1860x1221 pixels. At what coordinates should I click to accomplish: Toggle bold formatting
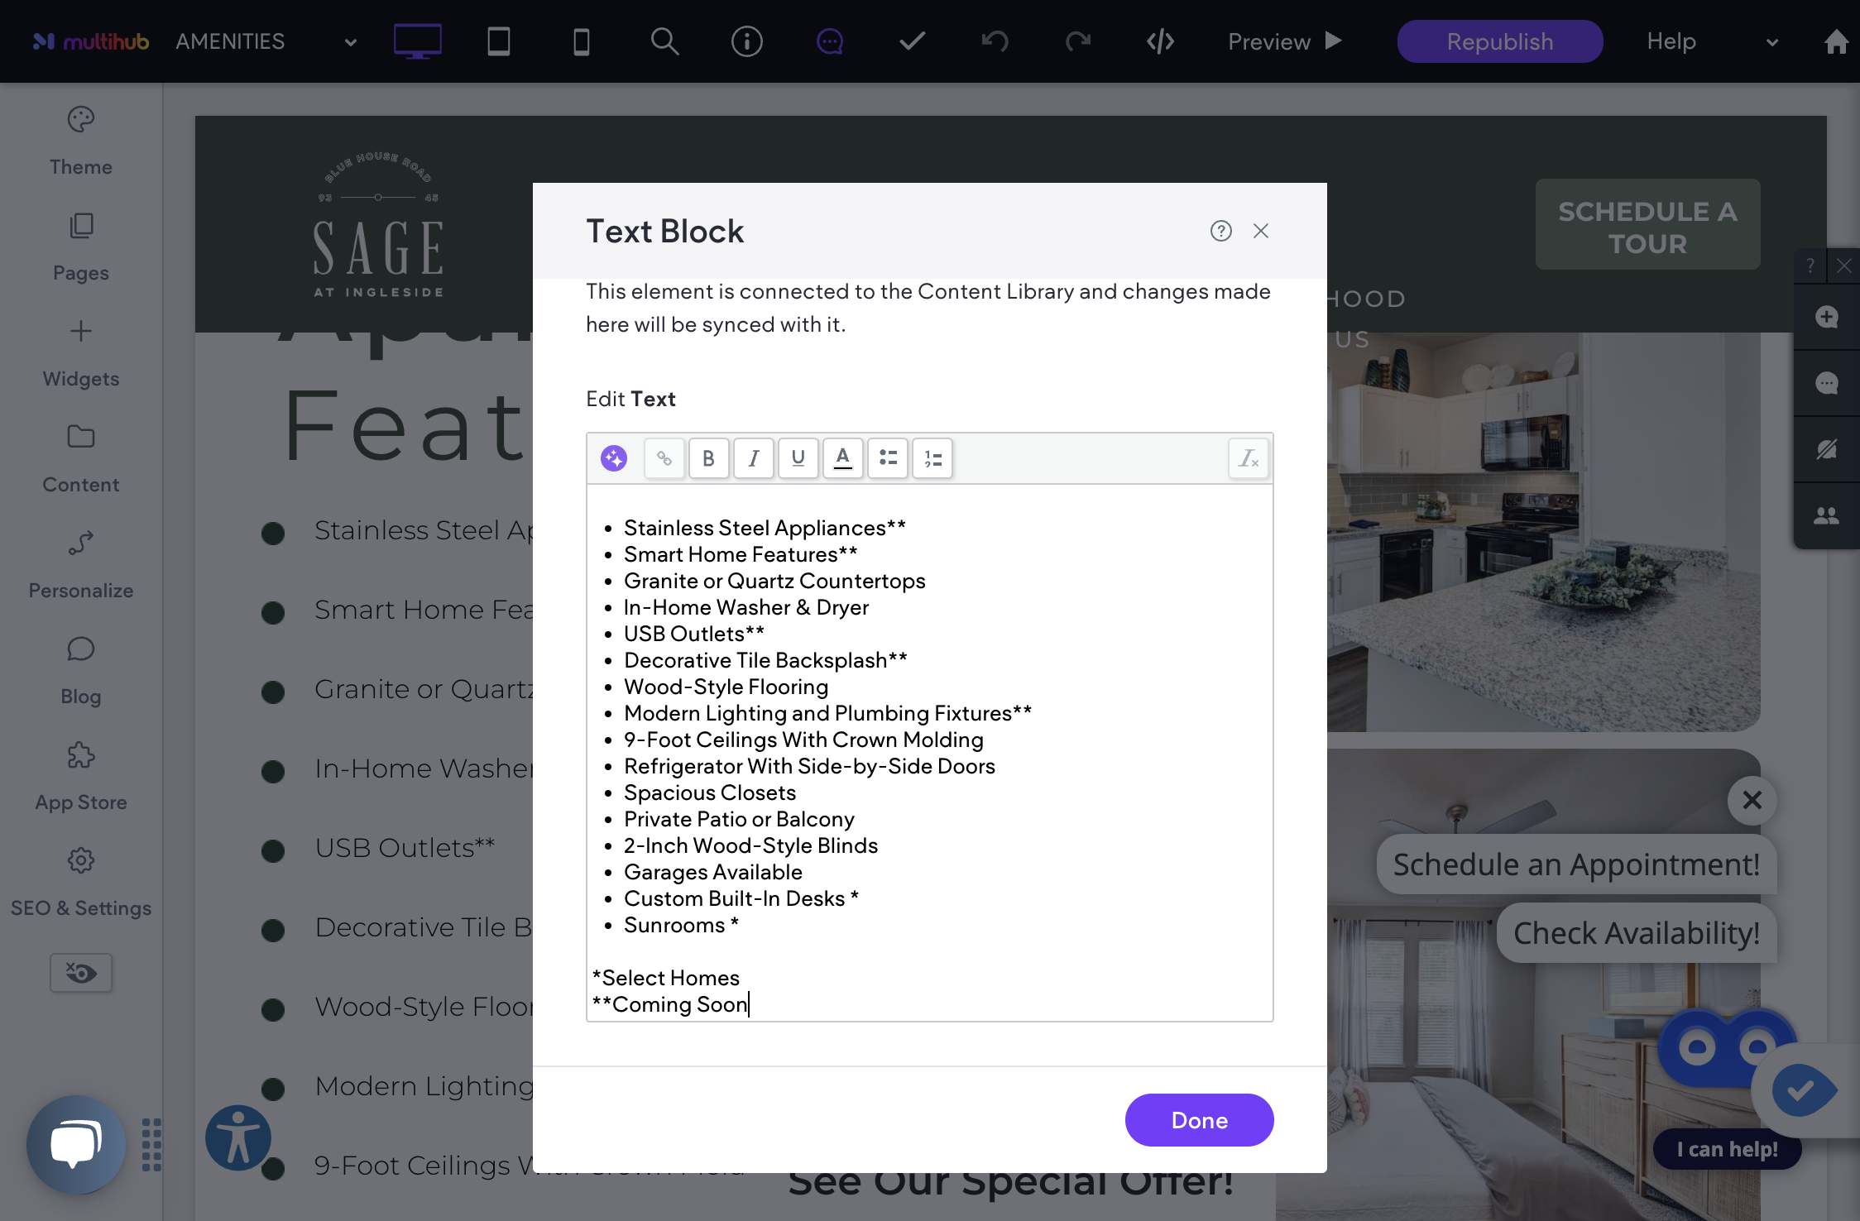(x=709, y=457)
